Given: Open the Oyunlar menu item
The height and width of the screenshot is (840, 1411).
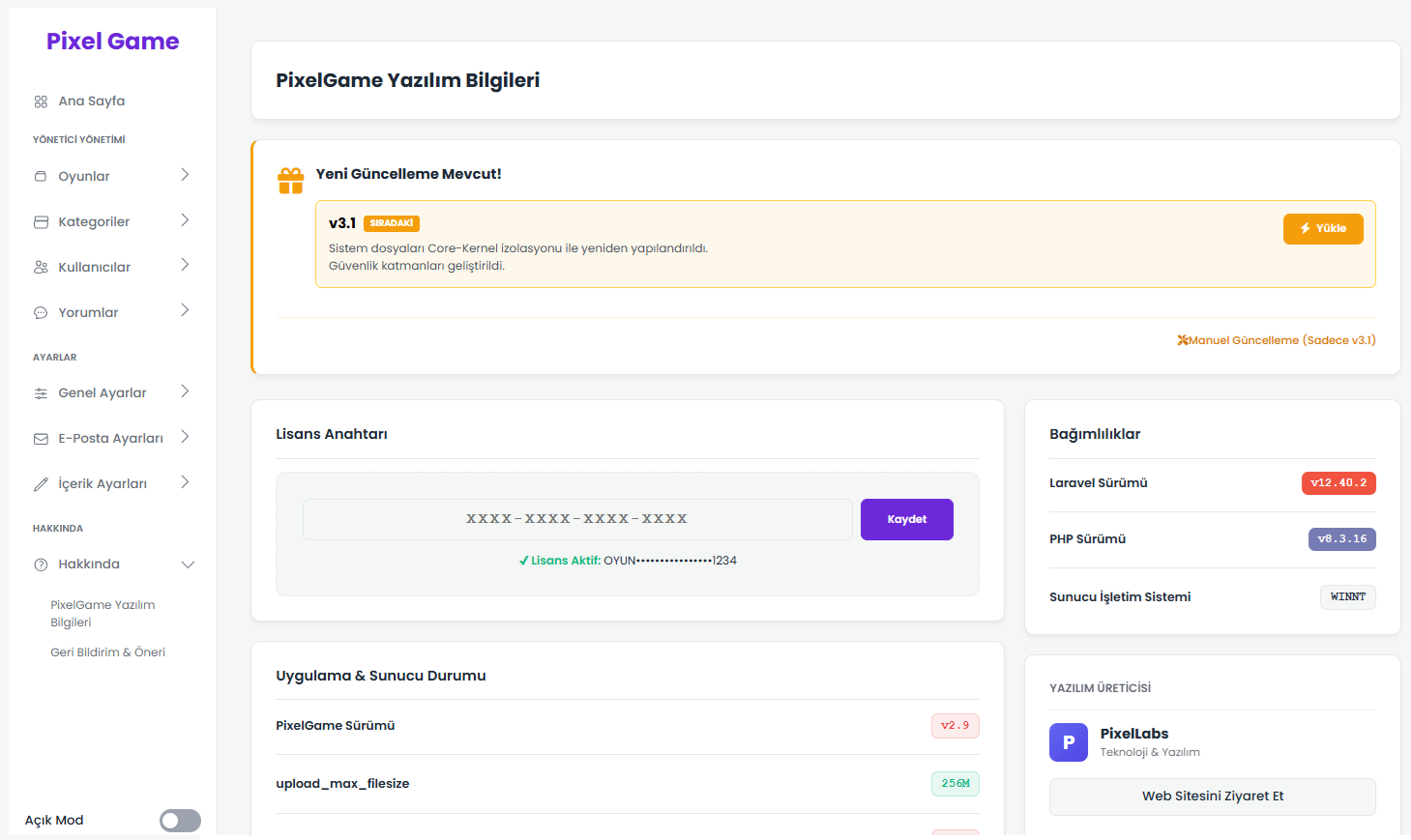Looking at the screenshot, I should point(84,177).
